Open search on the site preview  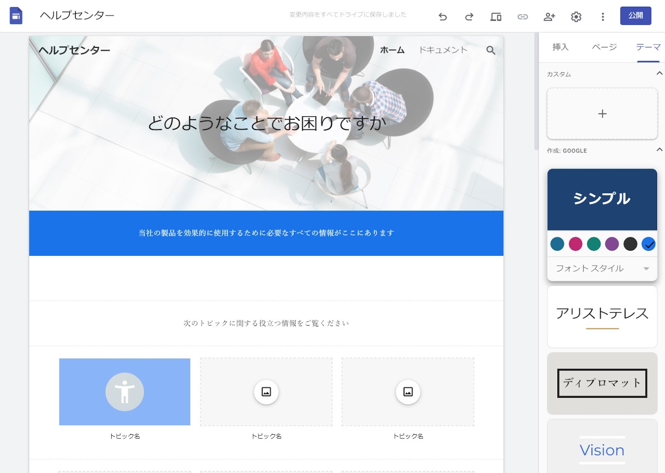(x=490, y=51)
